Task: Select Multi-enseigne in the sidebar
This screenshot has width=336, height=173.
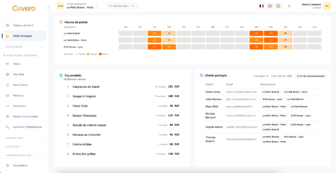Action: (24, 36)
